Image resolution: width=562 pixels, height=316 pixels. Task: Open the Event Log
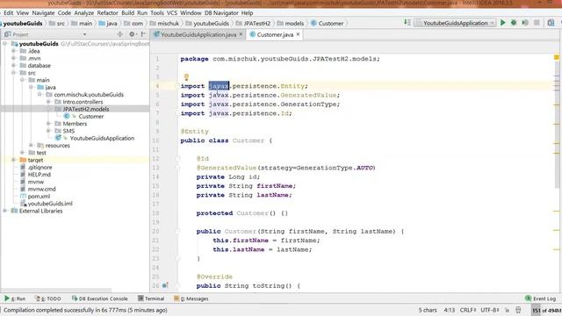click(541, 298)
